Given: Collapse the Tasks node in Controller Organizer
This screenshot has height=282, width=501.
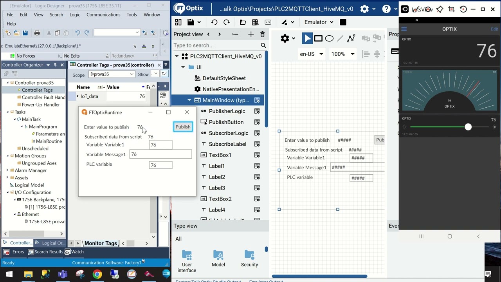Looking at the screenshot, I should point(7,112).
